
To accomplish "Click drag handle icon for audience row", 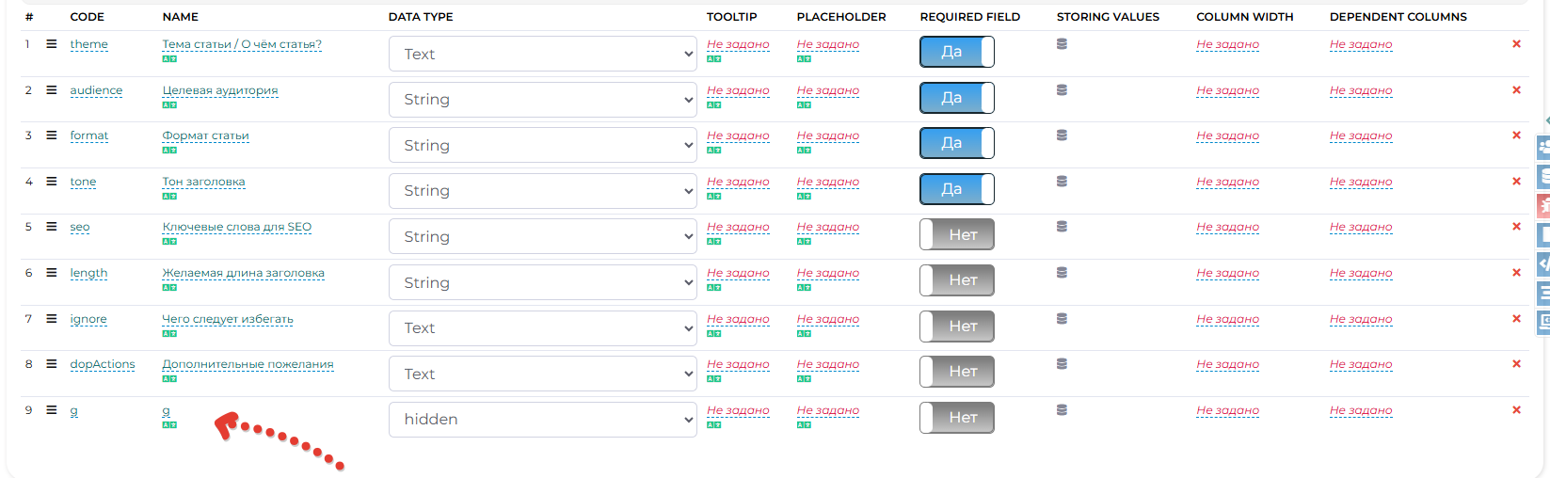I will (52, 90).
